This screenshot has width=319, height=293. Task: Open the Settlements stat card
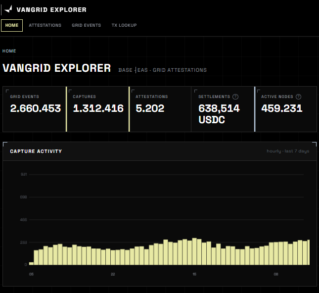coord(223,109)
